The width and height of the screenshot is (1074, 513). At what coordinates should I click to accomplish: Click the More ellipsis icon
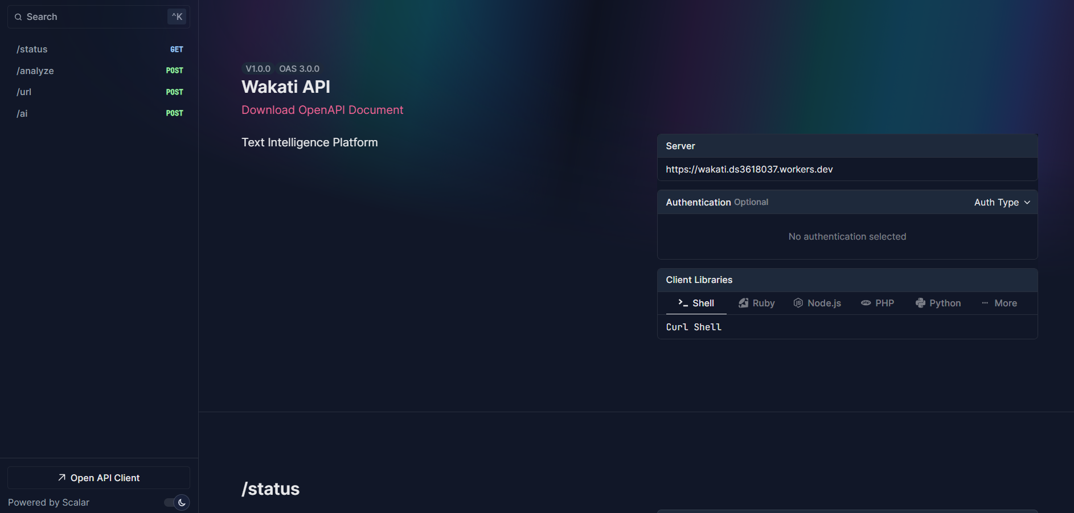[985, 303]
